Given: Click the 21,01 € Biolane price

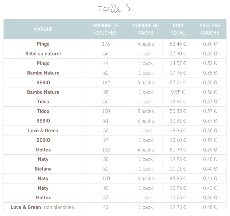Looking at the screenshot, I should 178,169.
